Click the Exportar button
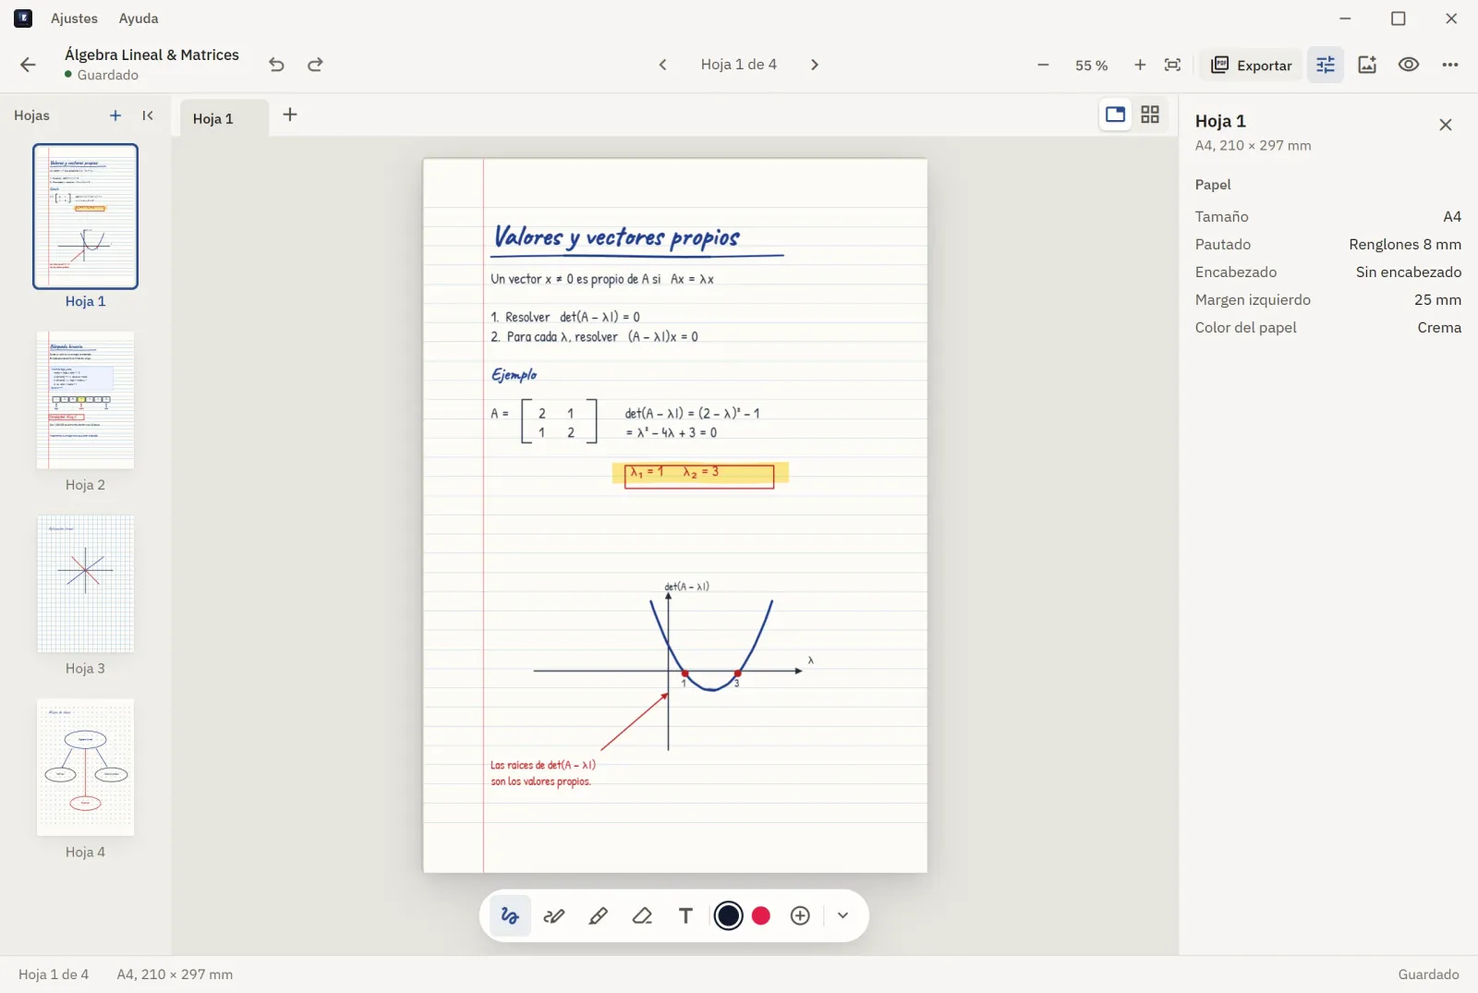 tap(1252, 66)
